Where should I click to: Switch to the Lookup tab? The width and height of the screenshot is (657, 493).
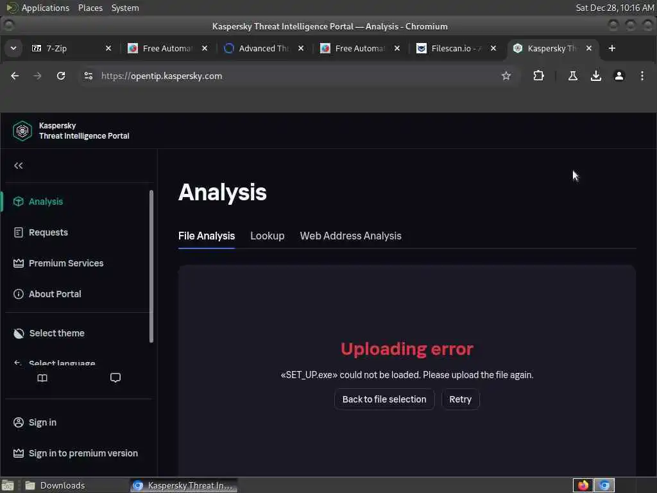point(268,236)
